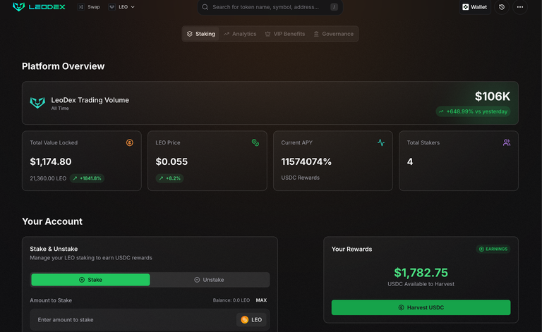
Task: Click the amount to stake input
Action: point(150,319)
